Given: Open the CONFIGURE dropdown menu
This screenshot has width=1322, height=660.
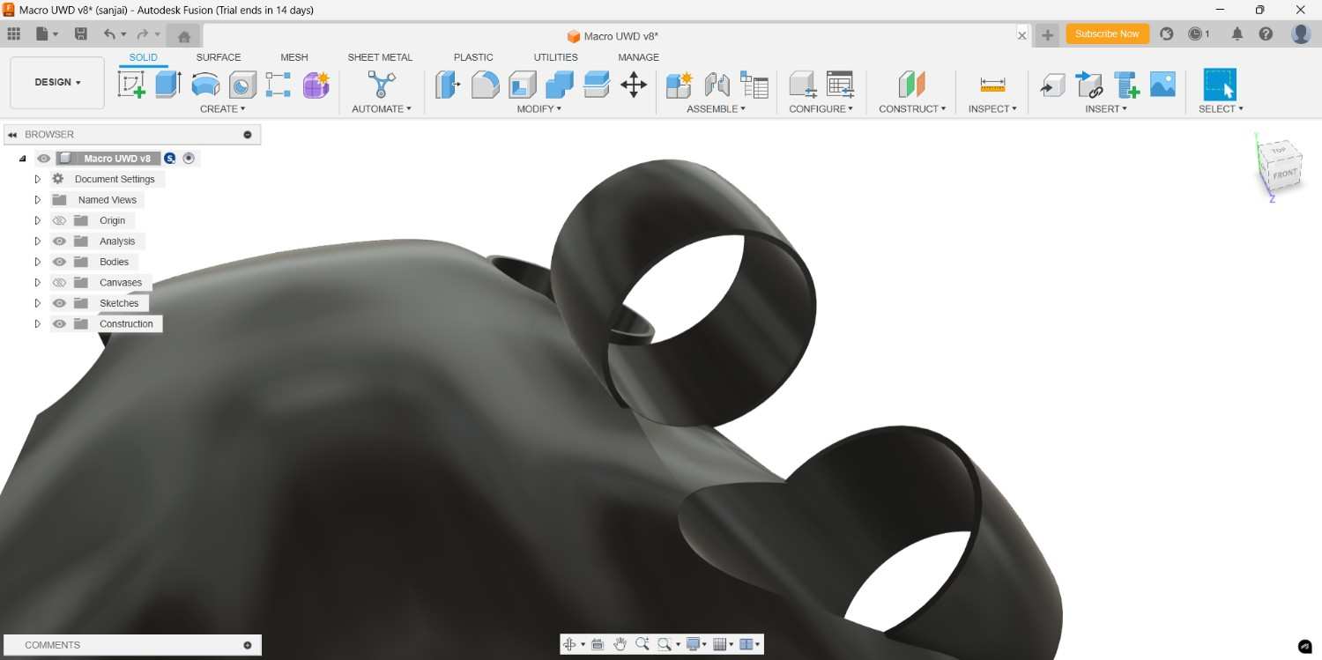Looking at the screenshot, I should tap(821, 109).
